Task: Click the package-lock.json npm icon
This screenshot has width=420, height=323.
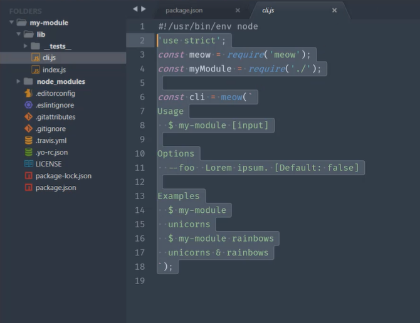Action: 28,176
